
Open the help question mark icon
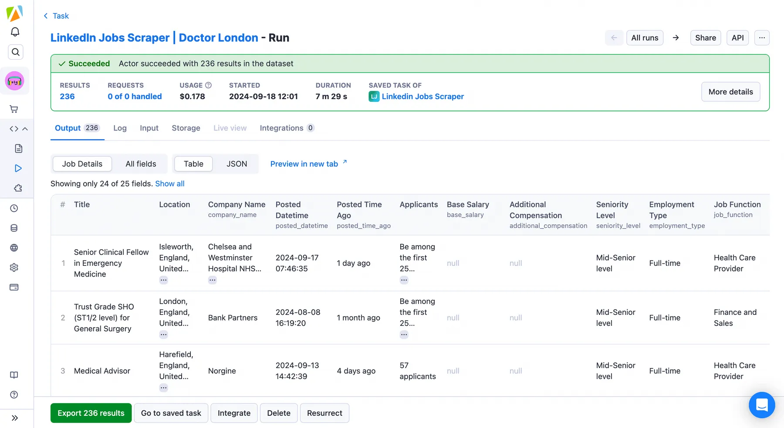click(x=14, y=395)
